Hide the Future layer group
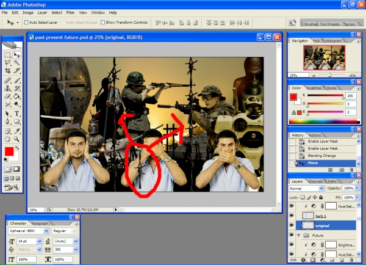 (x=292, y=235)
